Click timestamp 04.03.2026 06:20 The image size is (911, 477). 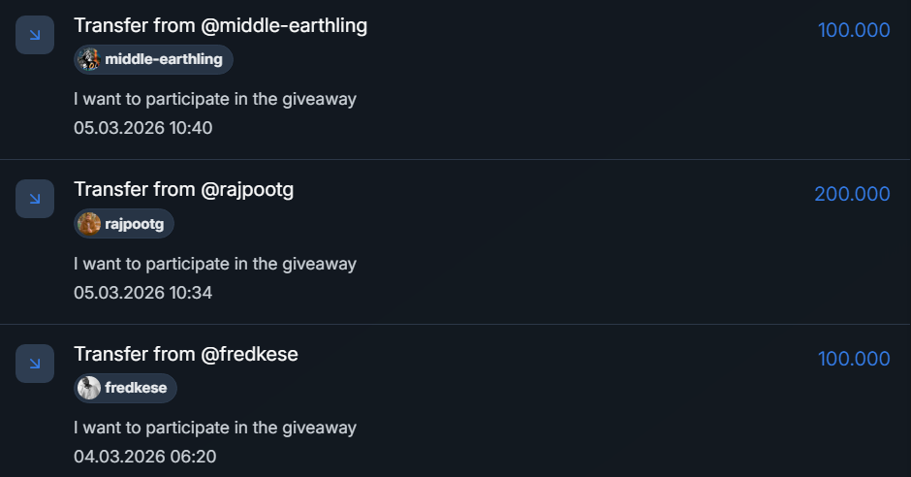[x=144, y=457]
